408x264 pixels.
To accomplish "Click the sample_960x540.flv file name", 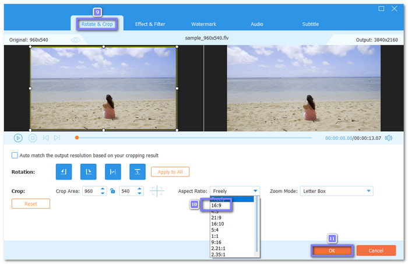I will [207, 38].
